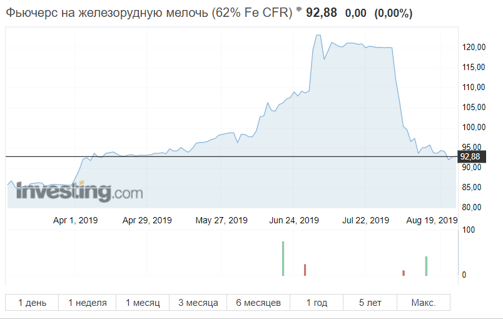Switch chart to "1 неделя" range
This screenshot has width=503, height=319.
tap(88, 303)
